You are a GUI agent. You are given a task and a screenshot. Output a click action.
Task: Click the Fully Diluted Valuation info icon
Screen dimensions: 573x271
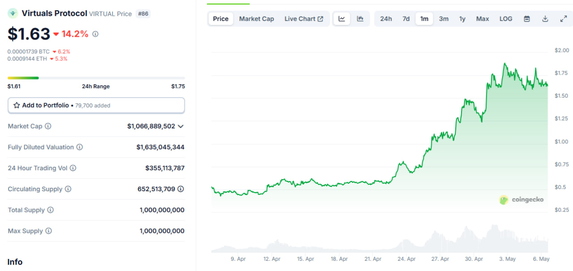(79, 147)
